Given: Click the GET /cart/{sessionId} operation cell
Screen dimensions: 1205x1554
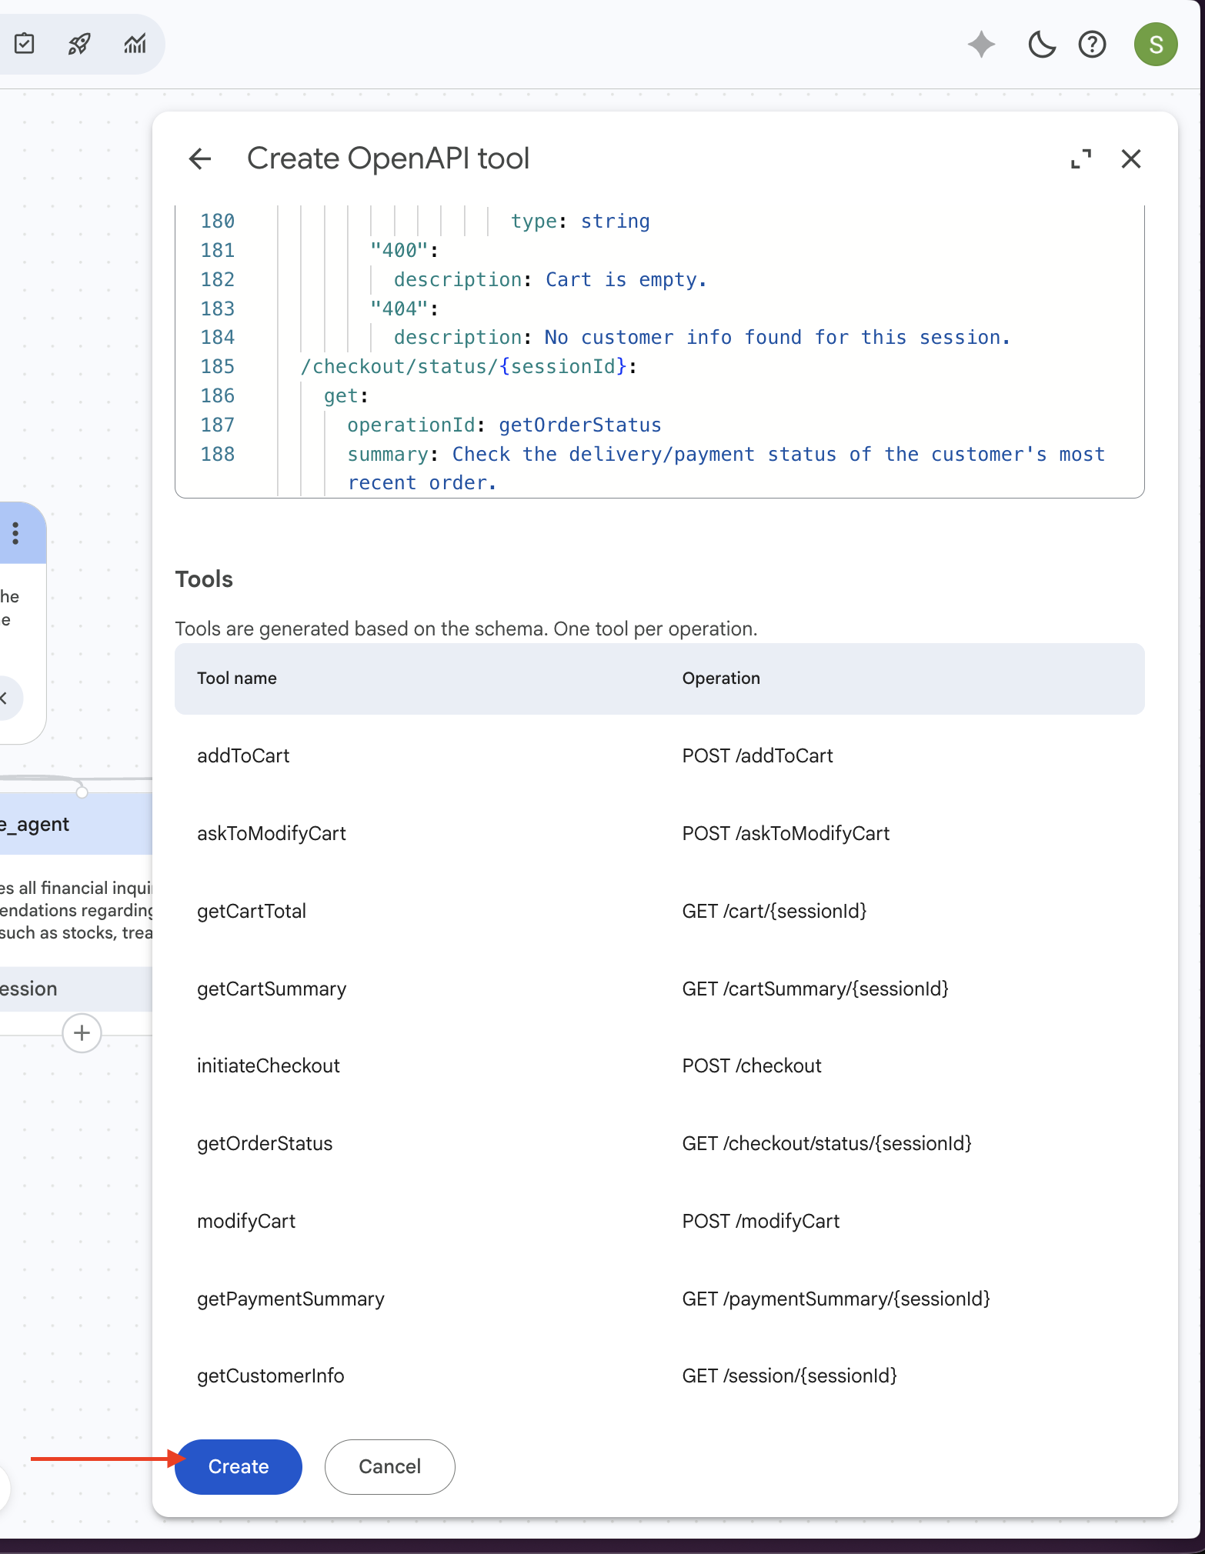Looking at the screenshot, I should (775, 911).
